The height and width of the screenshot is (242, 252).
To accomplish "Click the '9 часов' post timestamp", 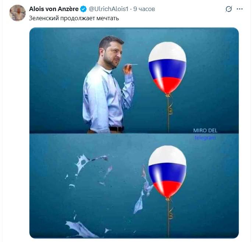I will [144, 9].
